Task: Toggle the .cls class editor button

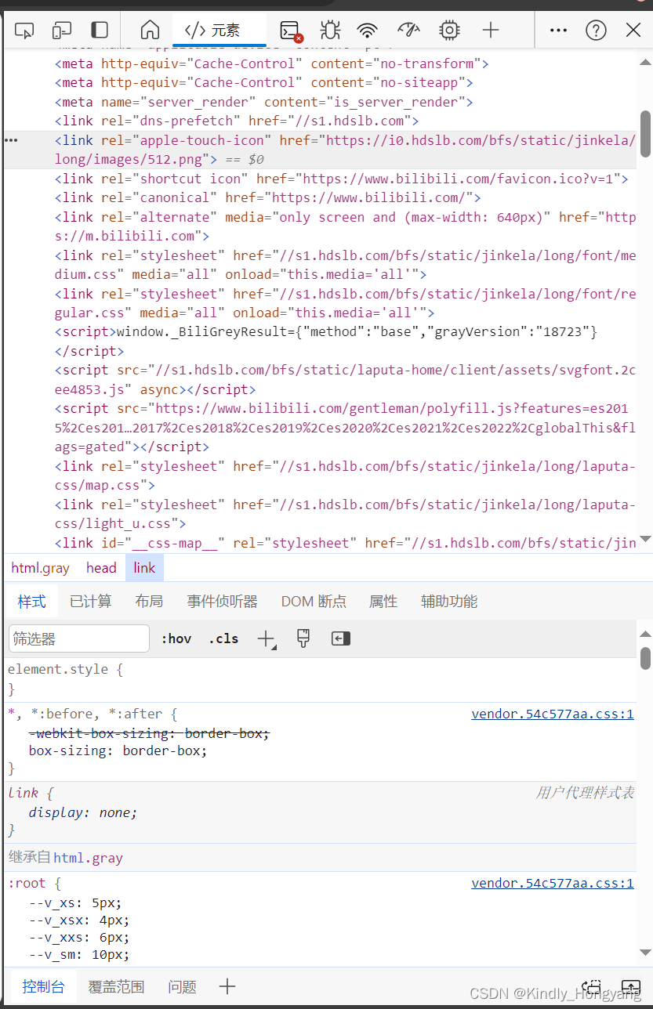Action: [223, 638]
